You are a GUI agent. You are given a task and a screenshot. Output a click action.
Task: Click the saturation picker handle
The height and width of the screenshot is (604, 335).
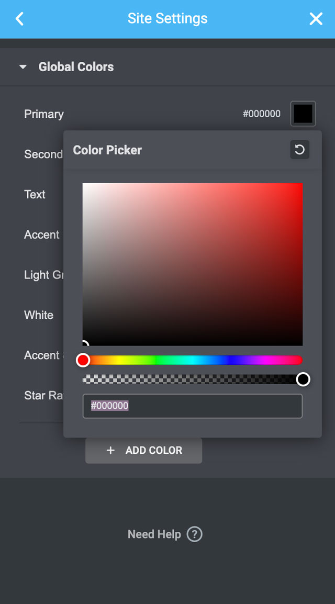(84, 344)
